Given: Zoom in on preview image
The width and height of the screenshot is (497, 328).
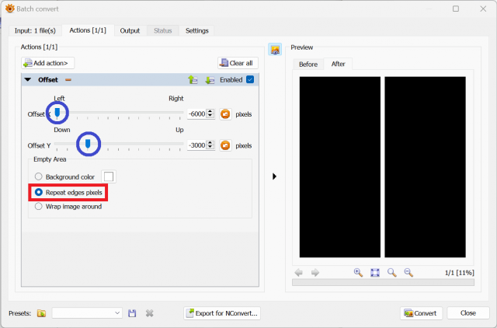Looking at the screenshot, I should click(358, 273).
